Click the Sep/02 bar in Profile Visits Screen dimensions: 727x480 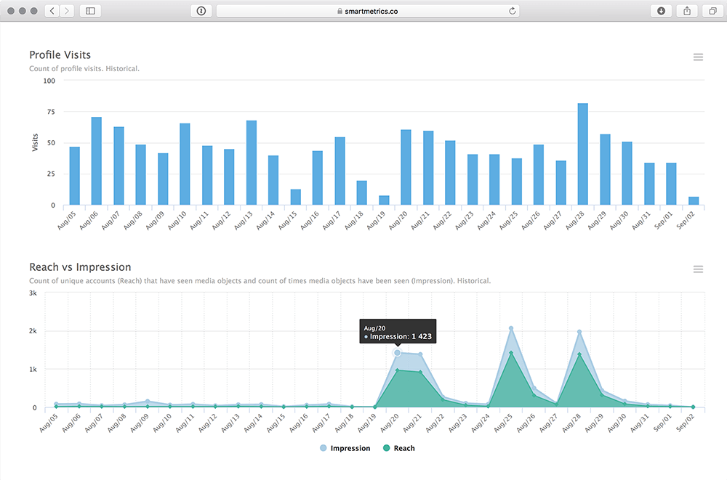coord(694,201)
